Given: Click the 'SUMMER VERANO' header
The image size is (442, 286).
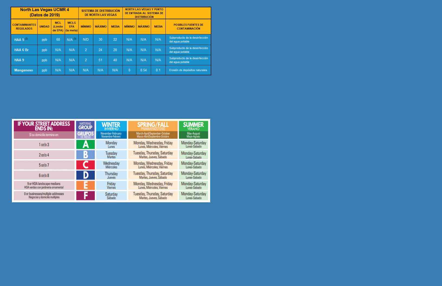Looking at the screenshot, I should pyautogui.click(x=194, y=126).
